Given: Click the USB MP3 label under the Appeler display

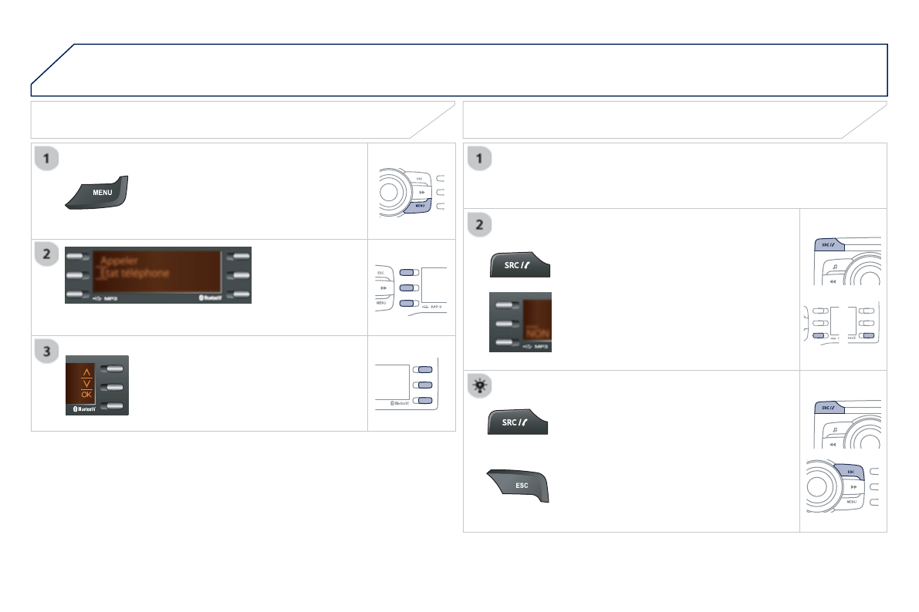Looking at the screenshot, I should click(103, 299).
